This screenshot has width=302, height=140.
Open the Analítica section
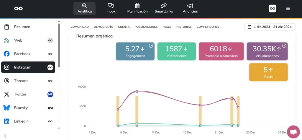tap(84, 8)
